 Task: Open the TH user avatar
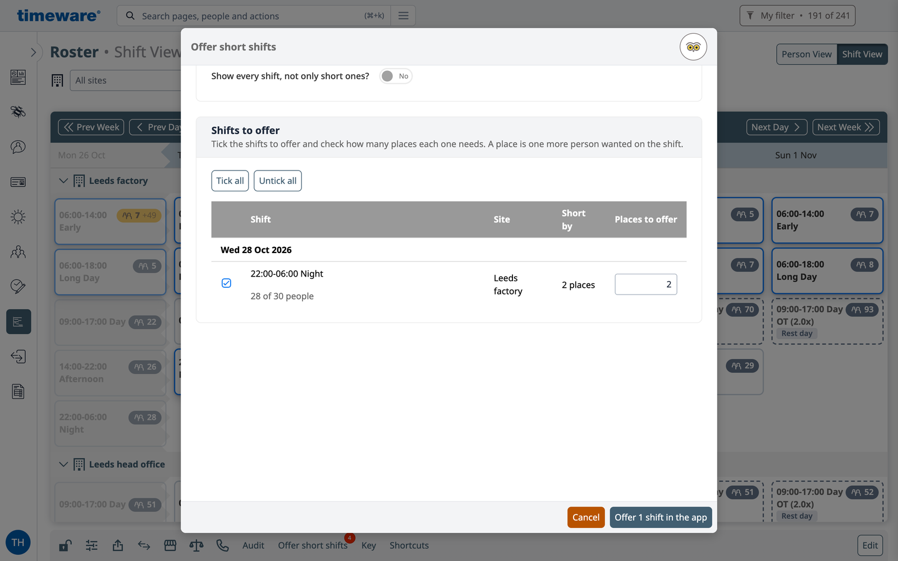(18, 542)
